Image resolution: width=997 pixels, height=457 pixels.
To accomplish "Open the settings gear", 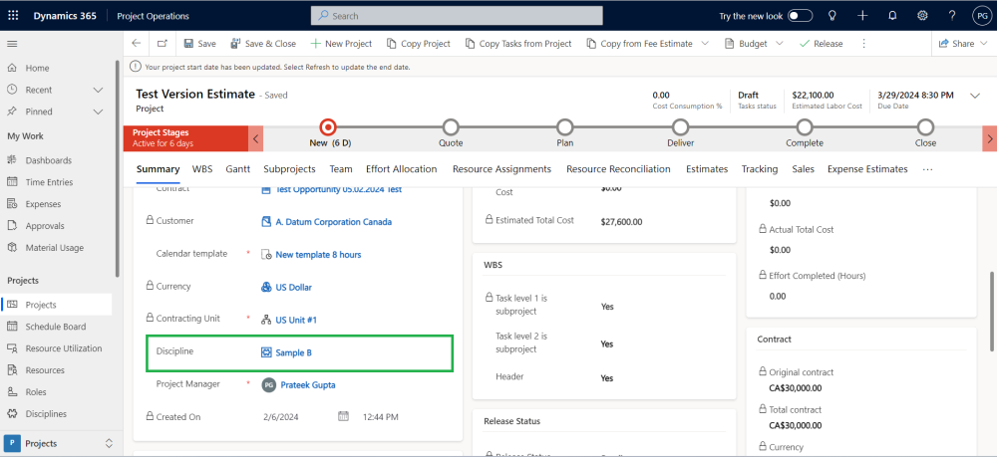I will pyautogui.click(x=922, y=16).
